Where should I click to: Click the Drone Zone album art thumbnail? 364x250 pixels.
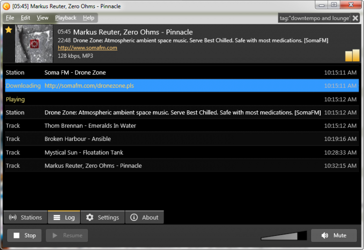pyautogui.click(x=34, y=44)
